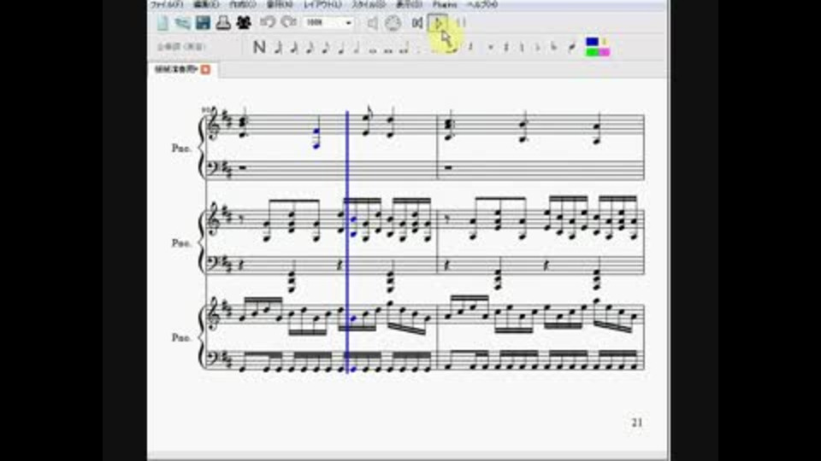The height and width of the screenshot is (461, 821).
Task: Select the double whole note duration
Action: (388, 50)
